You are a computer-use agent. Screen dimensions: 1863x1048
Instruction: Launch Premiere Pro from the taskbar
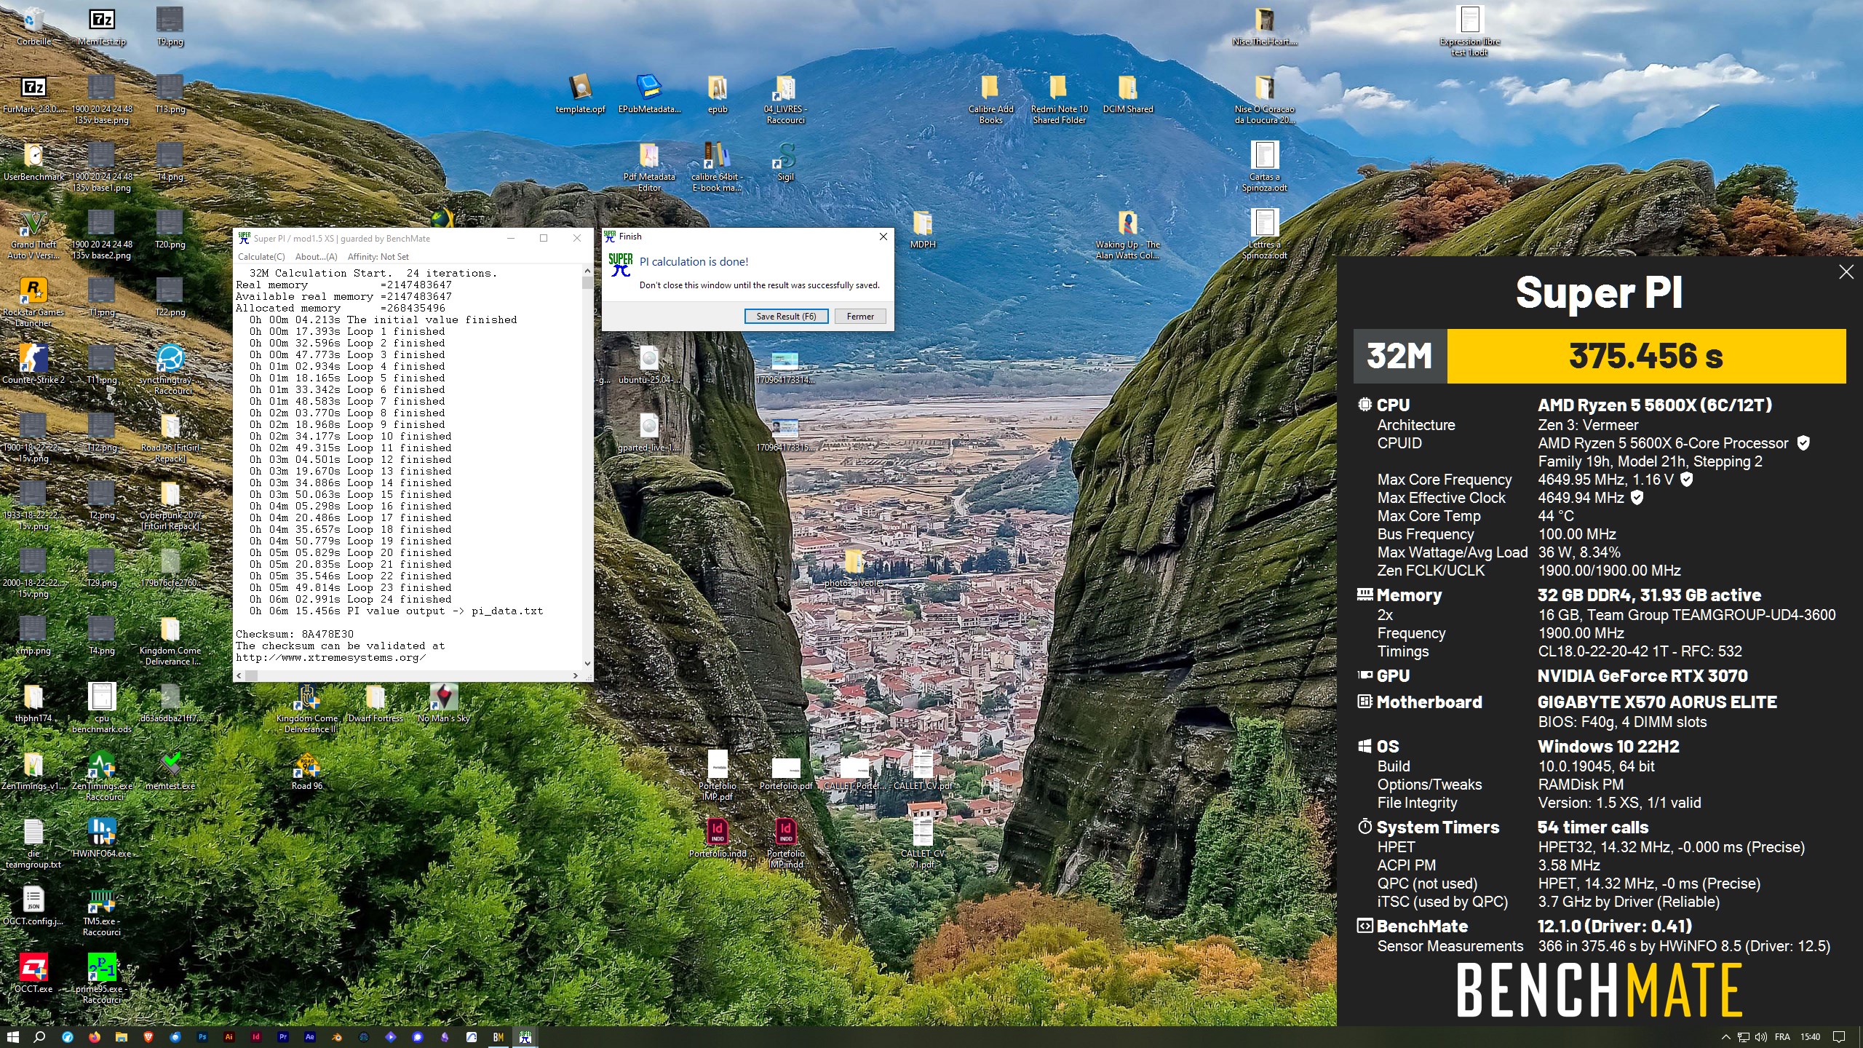click(283, 1037)
